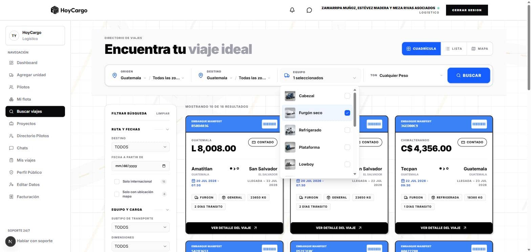Check the Refrigerado equipment checkbox
The image size is (531, 252).
(347, 130)
